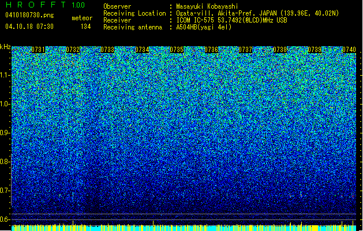Click the observer name Masayuki Kobayashi
363x231 pixels.
point(207,6)
